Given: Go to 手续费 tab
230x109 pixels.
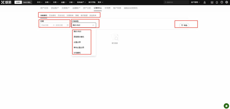Looking at the screenshot, I should point(107,8).
